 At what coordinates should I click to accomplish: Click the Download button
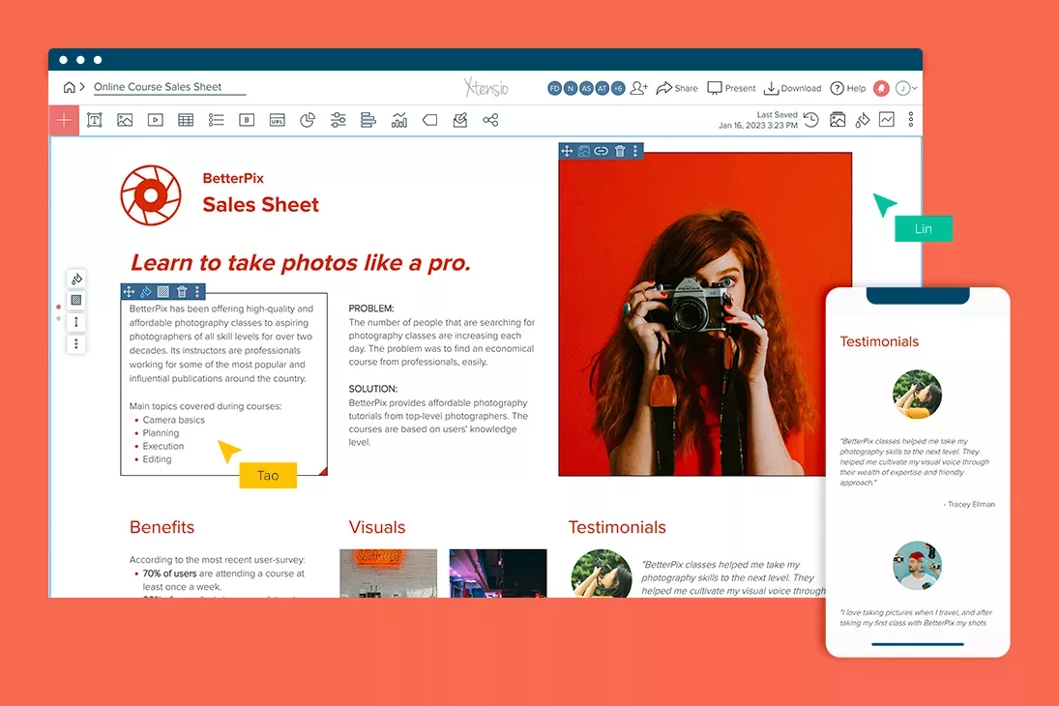tap(792, 88)
